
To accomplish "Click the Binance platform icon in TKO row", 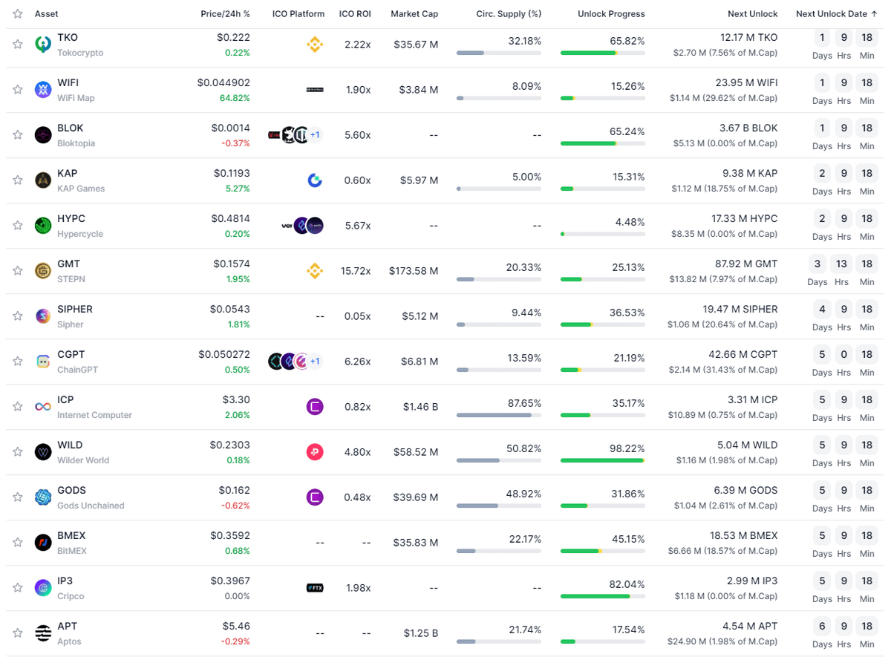I will tap(315, 45).
